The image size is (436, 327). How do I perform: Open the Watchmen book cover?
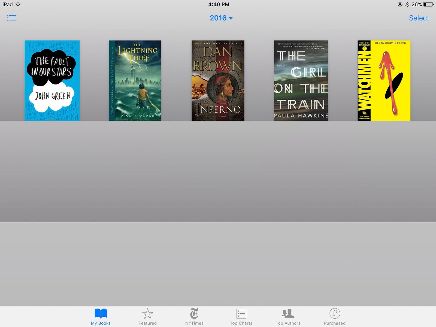[384, 81]
